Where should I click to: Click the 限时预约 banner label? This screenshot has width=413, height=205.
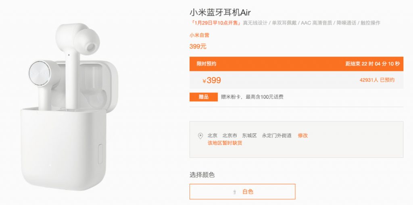206,64
